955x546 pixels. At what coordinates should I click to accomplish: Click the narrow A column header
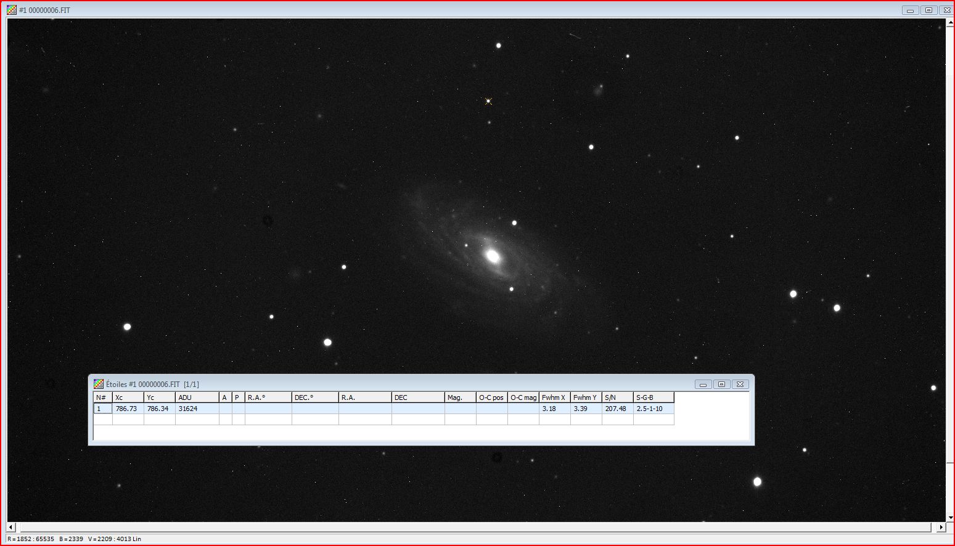226,397
